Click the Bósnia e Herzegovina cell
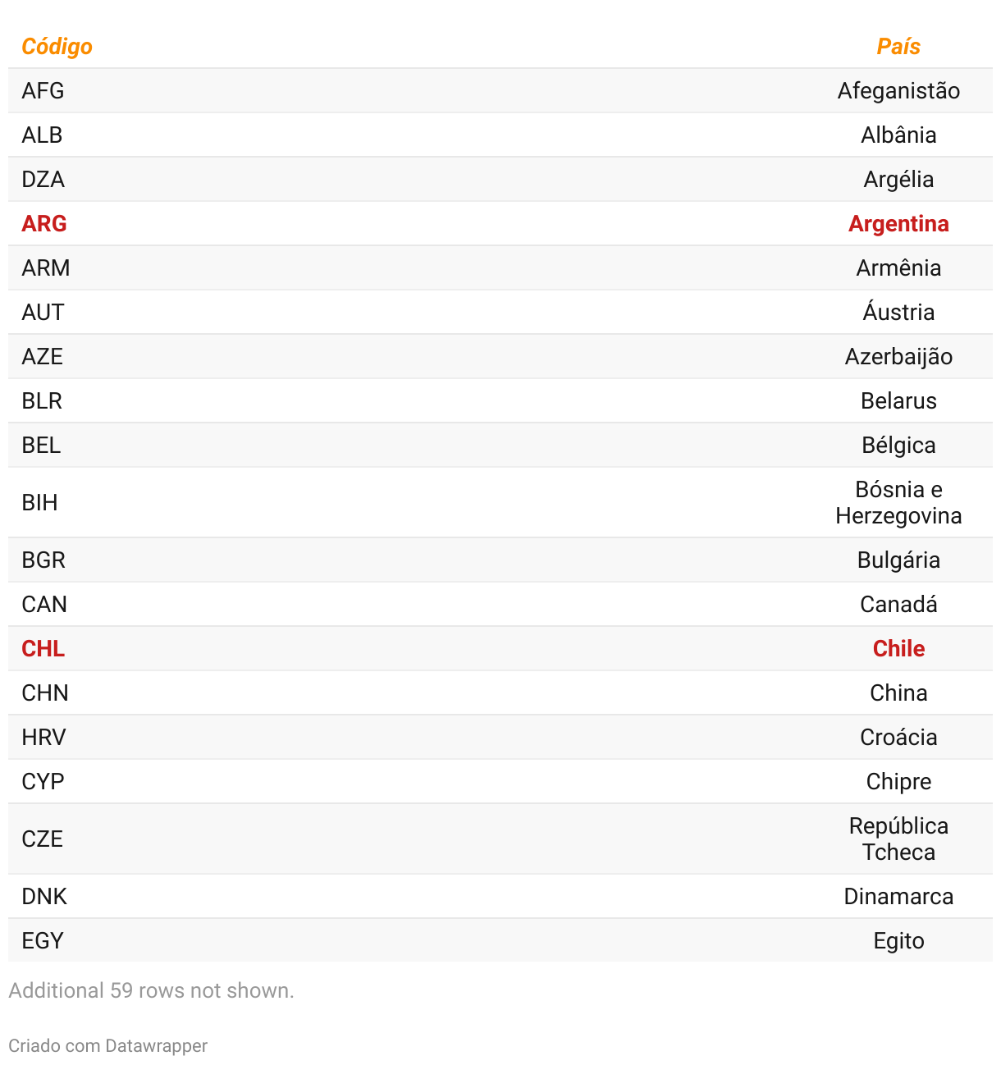This screenshot has height=1065, width=1001. click(898, 503)
